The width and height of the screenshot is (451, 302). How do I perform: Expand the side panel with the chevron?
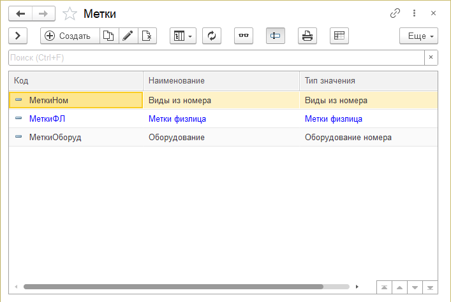[18, 36]
